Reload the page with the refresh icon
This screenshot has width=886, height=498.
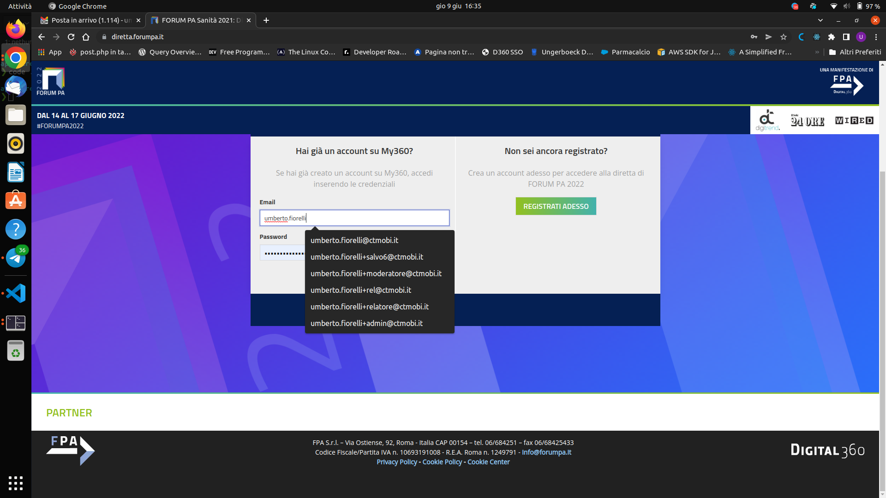click(71, 37)
